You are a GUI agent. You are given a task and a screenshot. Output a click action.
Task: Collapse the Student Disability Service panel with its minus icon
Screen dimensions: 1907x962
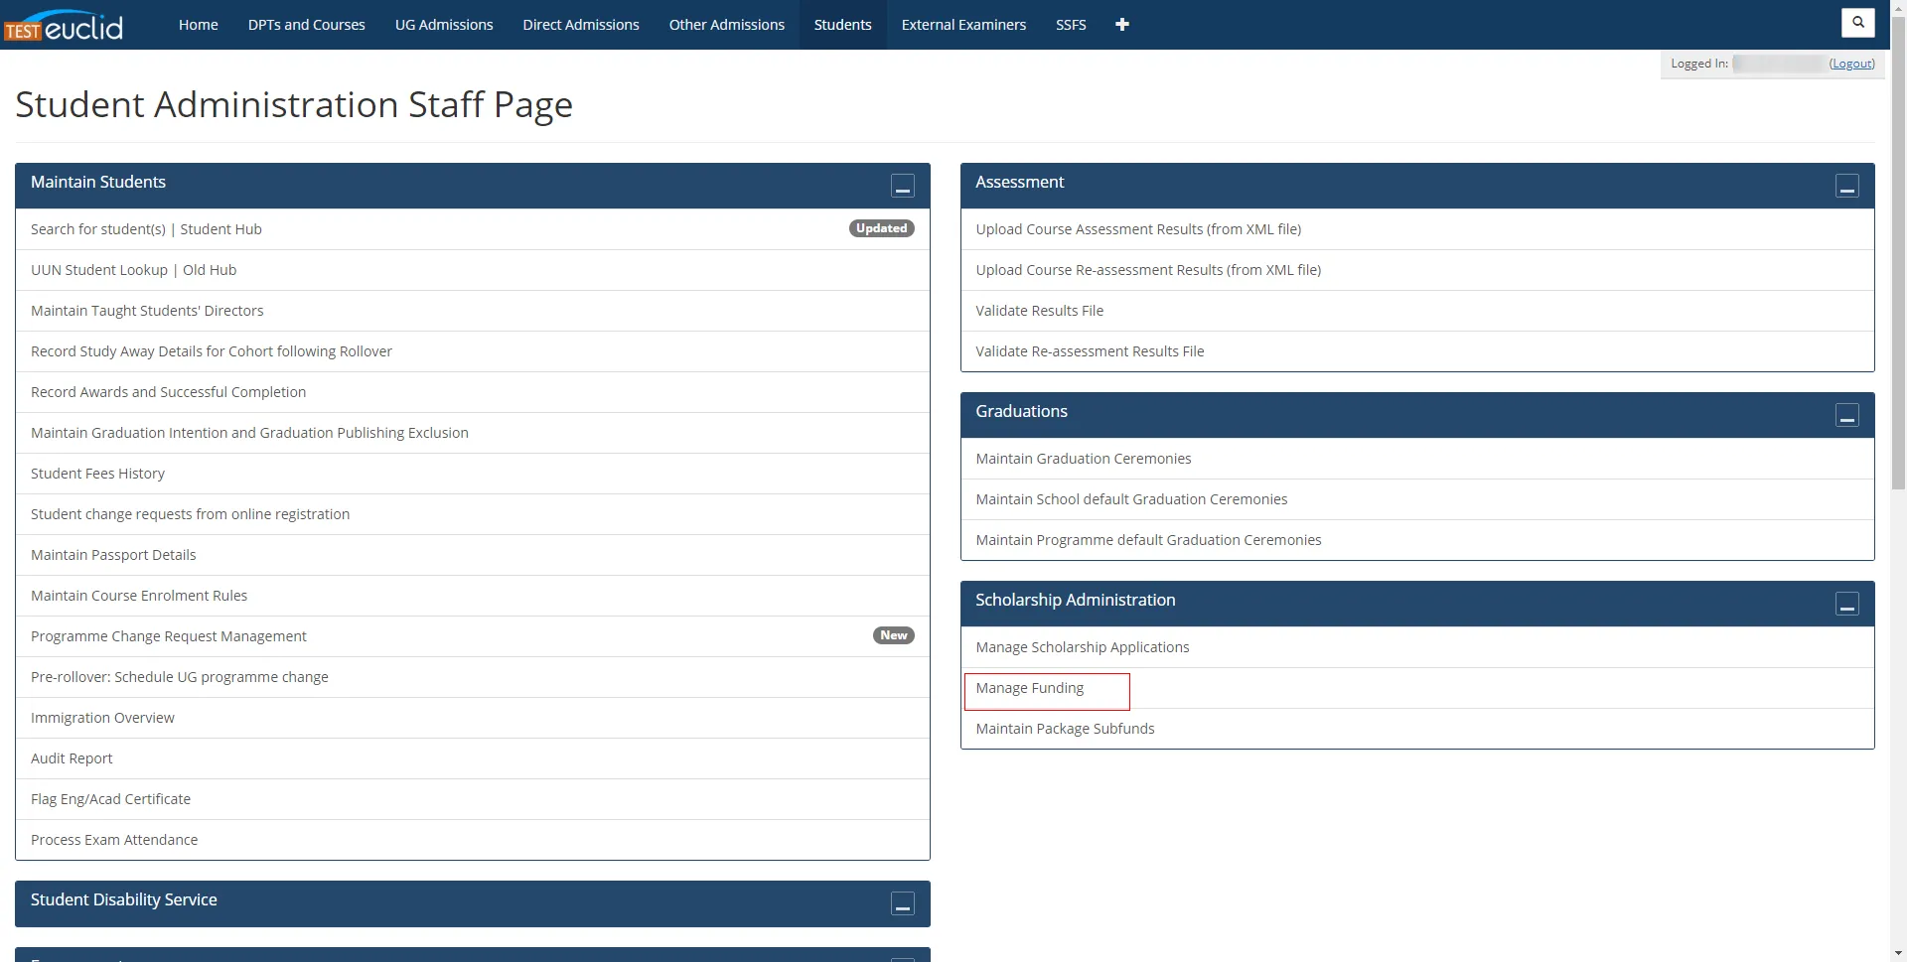[902, 904]
